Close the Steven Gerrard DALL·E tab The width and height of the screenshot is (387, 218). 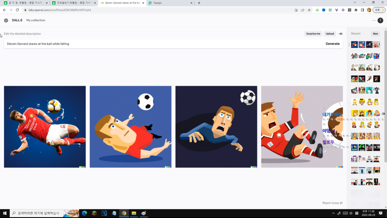tap(143, 3)
